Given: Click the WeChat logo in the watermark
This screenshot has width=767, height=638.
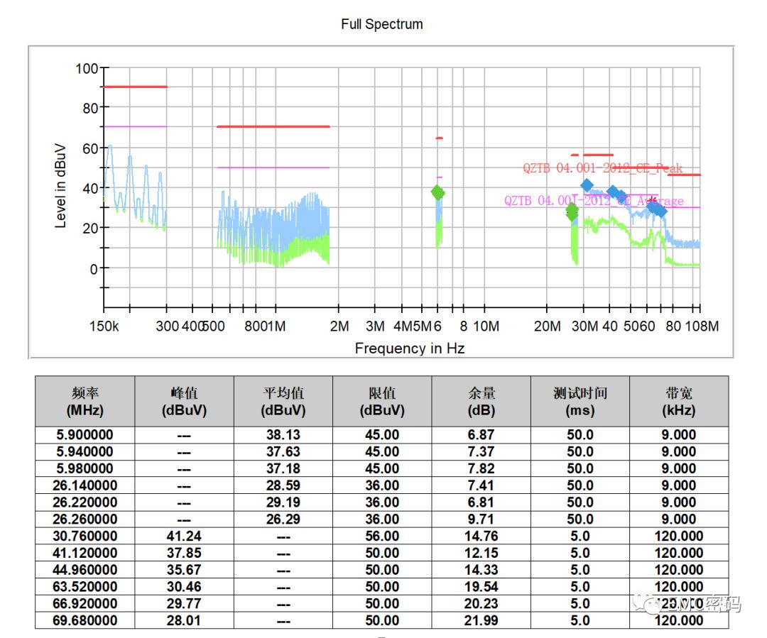Looking at the screenshot, I should [651, 603].
